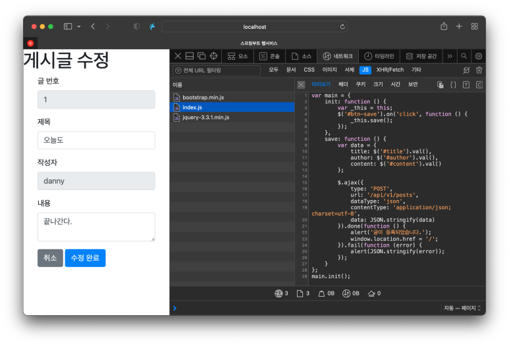Select bootstrap.min.js in the resource list
This screenshot has width=509, height=346.
(232, 97)
